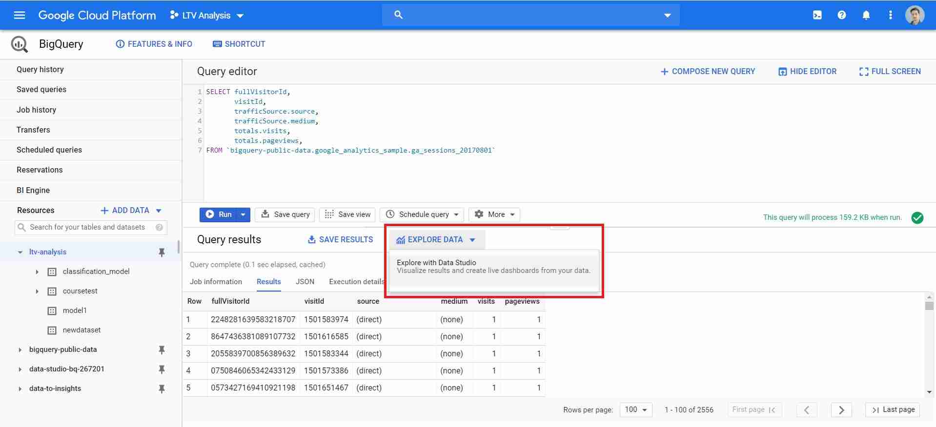
Task: Open Features & Info link
Action: pos(154,44)
